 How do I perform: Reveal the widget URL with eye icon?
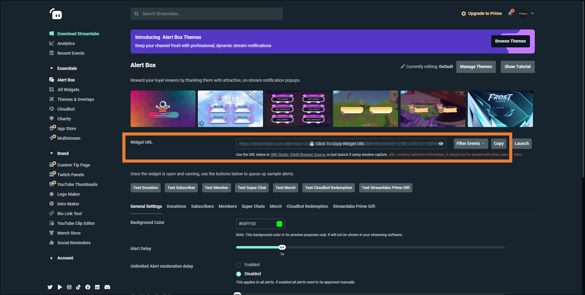pos(441,144)
